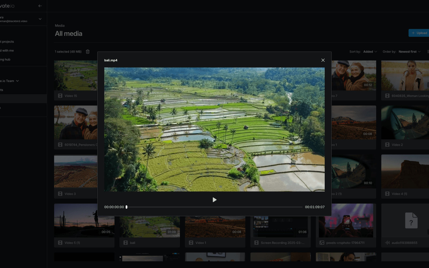Click the 'Video 15' file name
Viewport: 429px width, 268px height.
71,96
